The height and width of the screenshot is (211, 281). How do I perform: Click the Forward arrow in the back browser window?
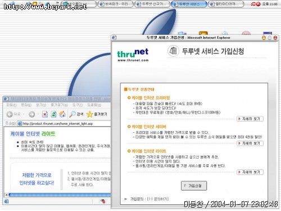31,114
